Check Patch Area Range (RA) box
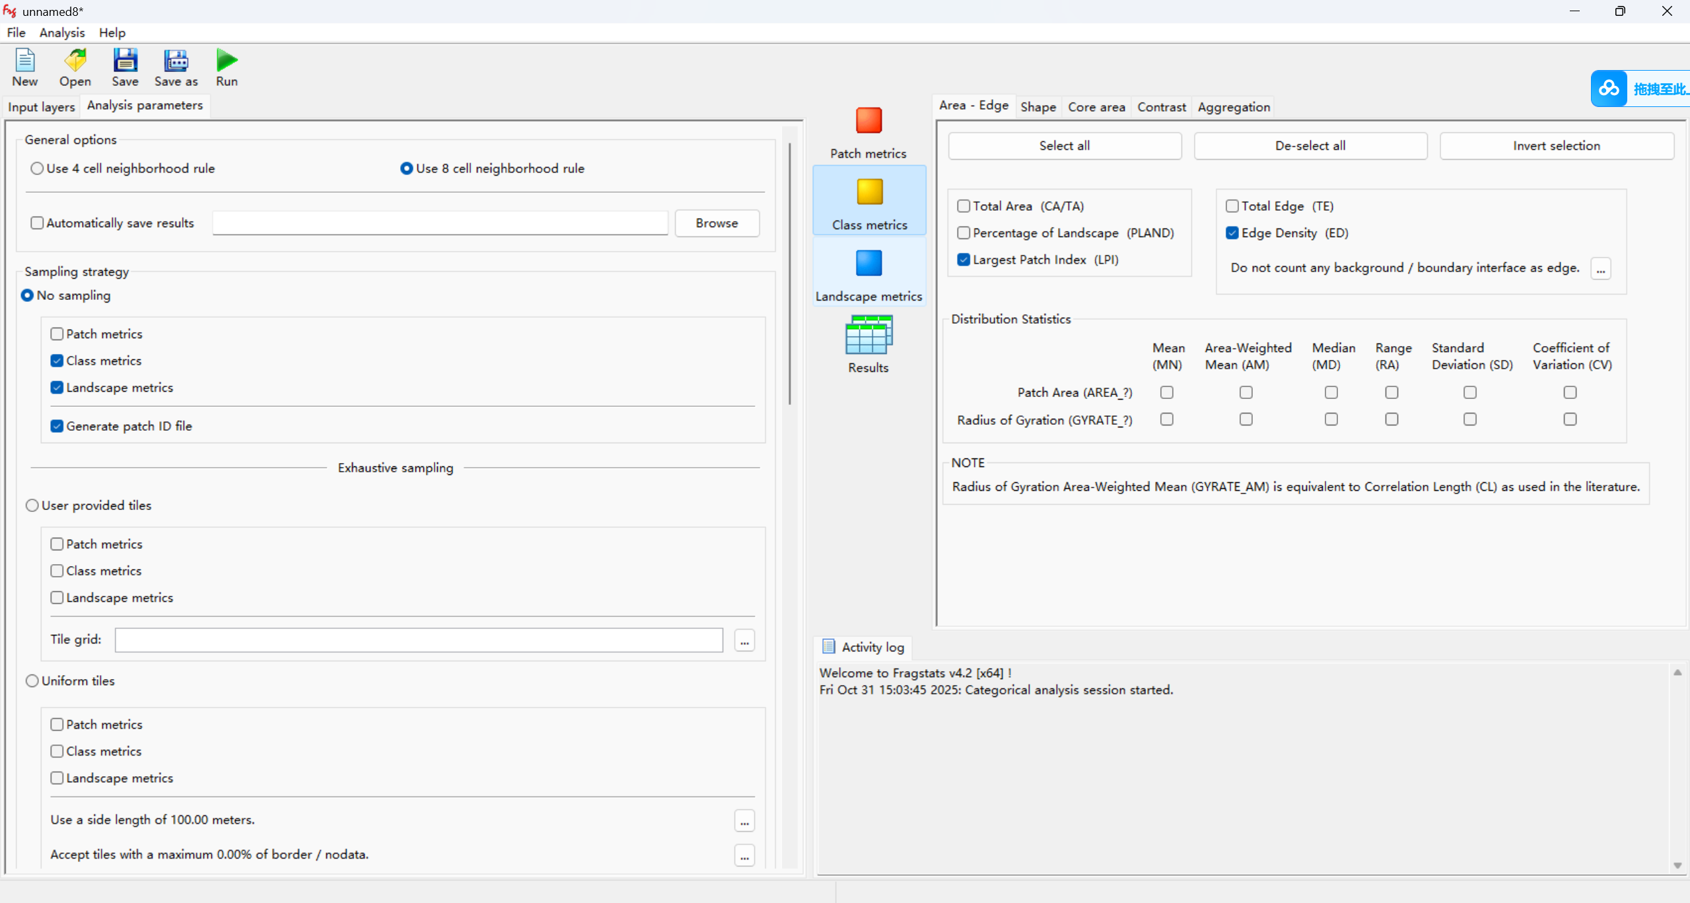 [1391, 392]
